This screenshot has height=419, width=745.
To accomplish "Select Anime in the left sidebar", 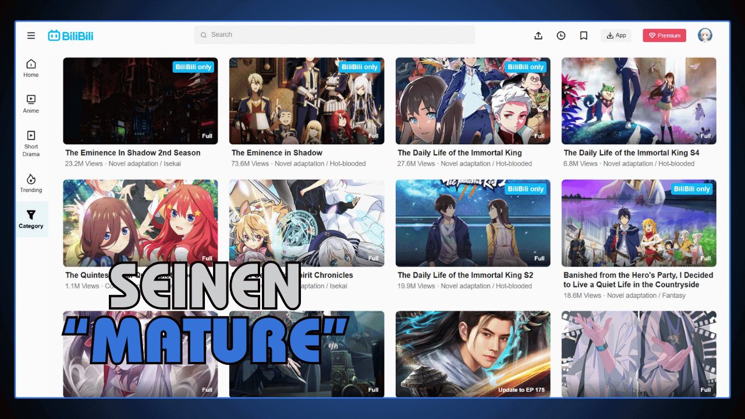I will (30, 103).
